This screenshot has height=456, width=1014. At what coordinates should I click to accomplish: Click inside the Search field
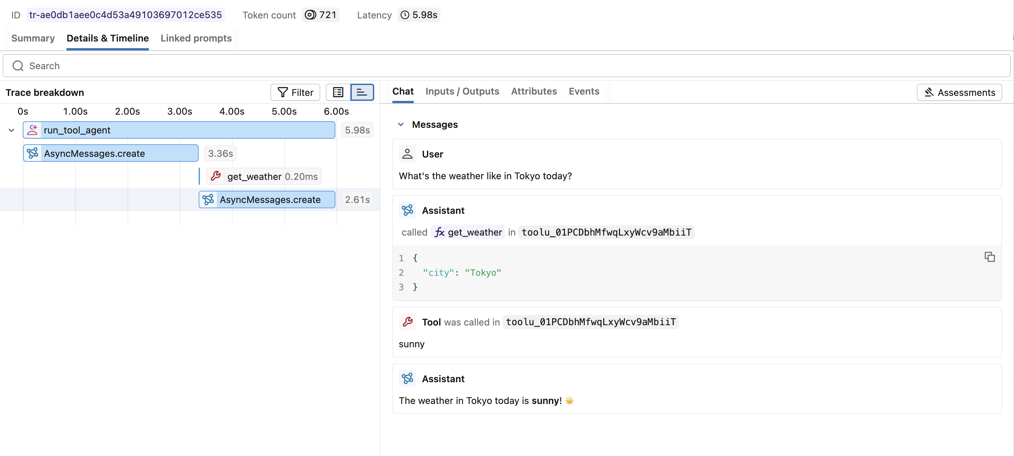[157, 66]
